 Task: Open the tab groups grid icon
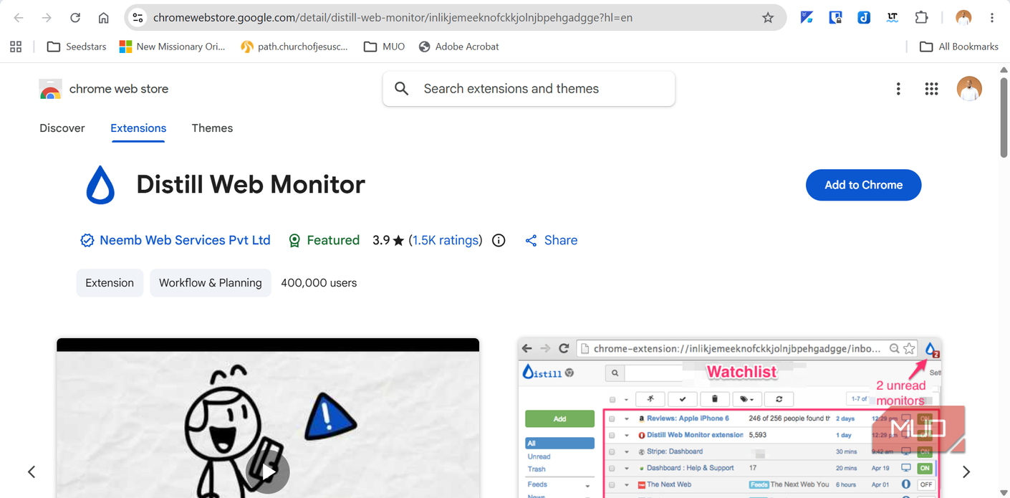point(16,47)
